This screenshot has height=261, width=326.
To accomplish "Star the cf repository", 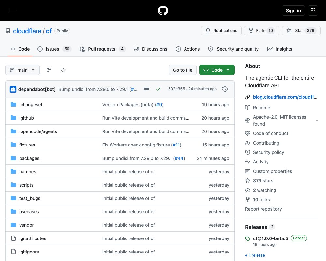I will [x=301, y=31].
